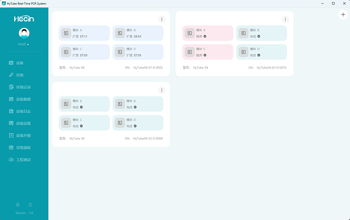The width and height of the screenshot is (350, 220).
Task: Click the settings gear at sidebar bottom
Action: [18, 205]
